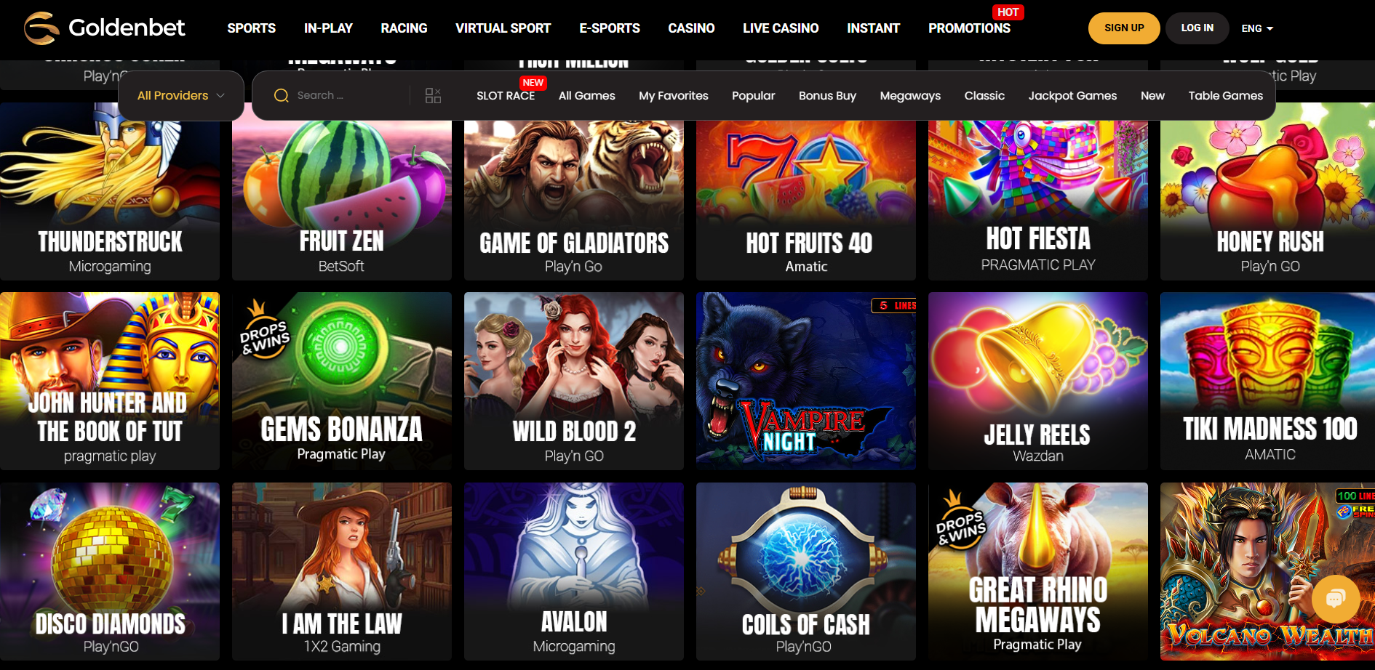Show the My Favorites games tab
1375x670 pixels.
click(x=674, y=95)
